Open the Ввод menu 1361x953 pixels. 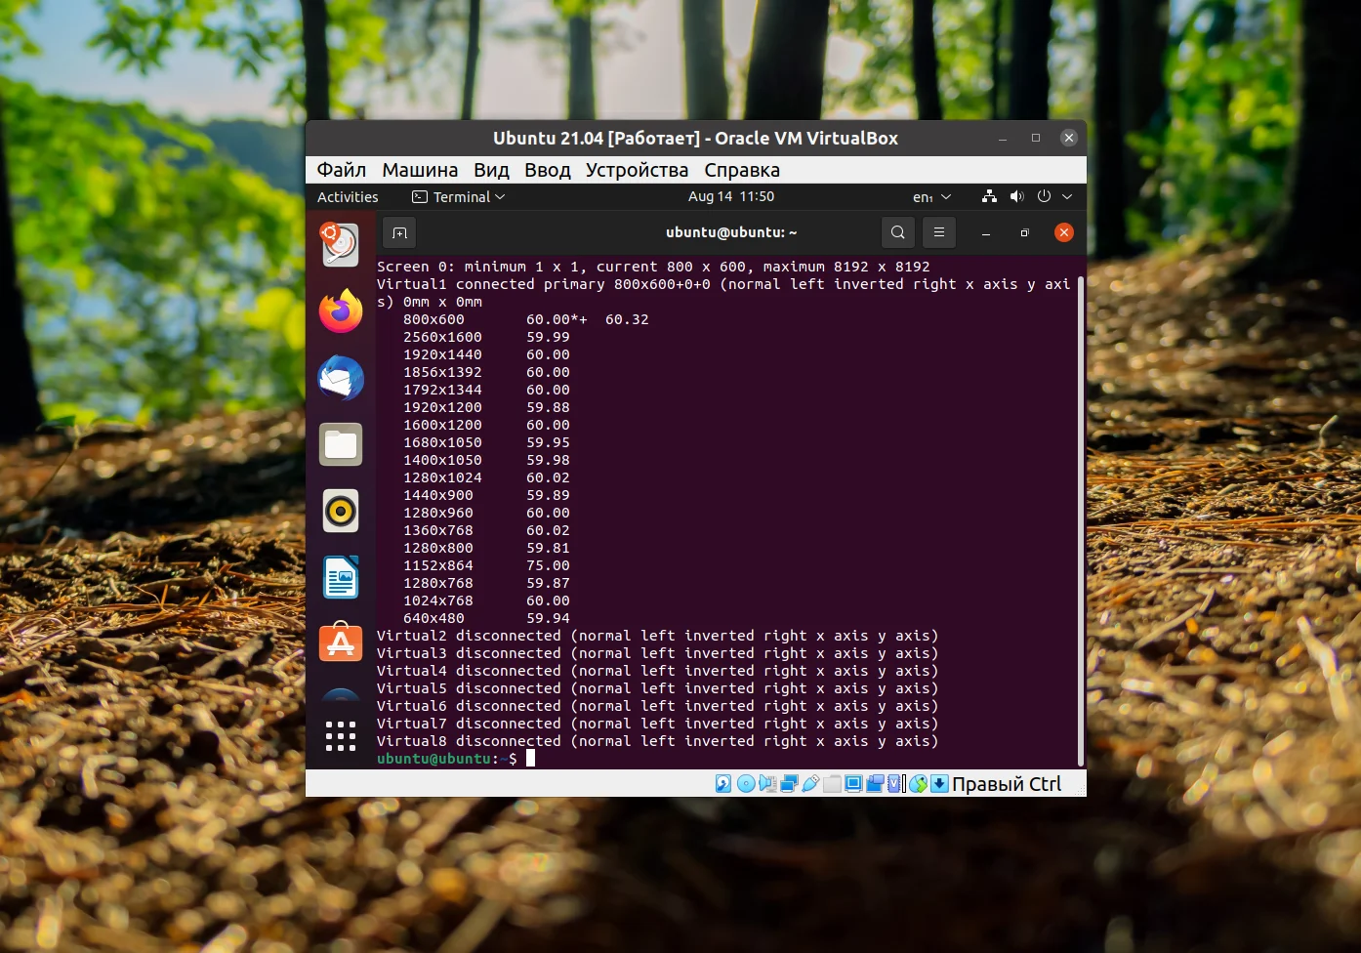tap(548, 170)
